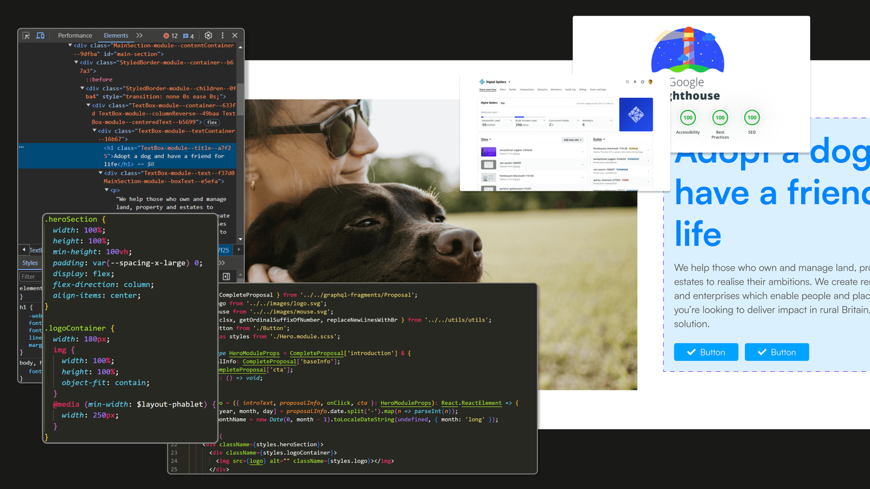Open DevTools settings gear
The image size is (870, 489).
click(x=208, y=35)
